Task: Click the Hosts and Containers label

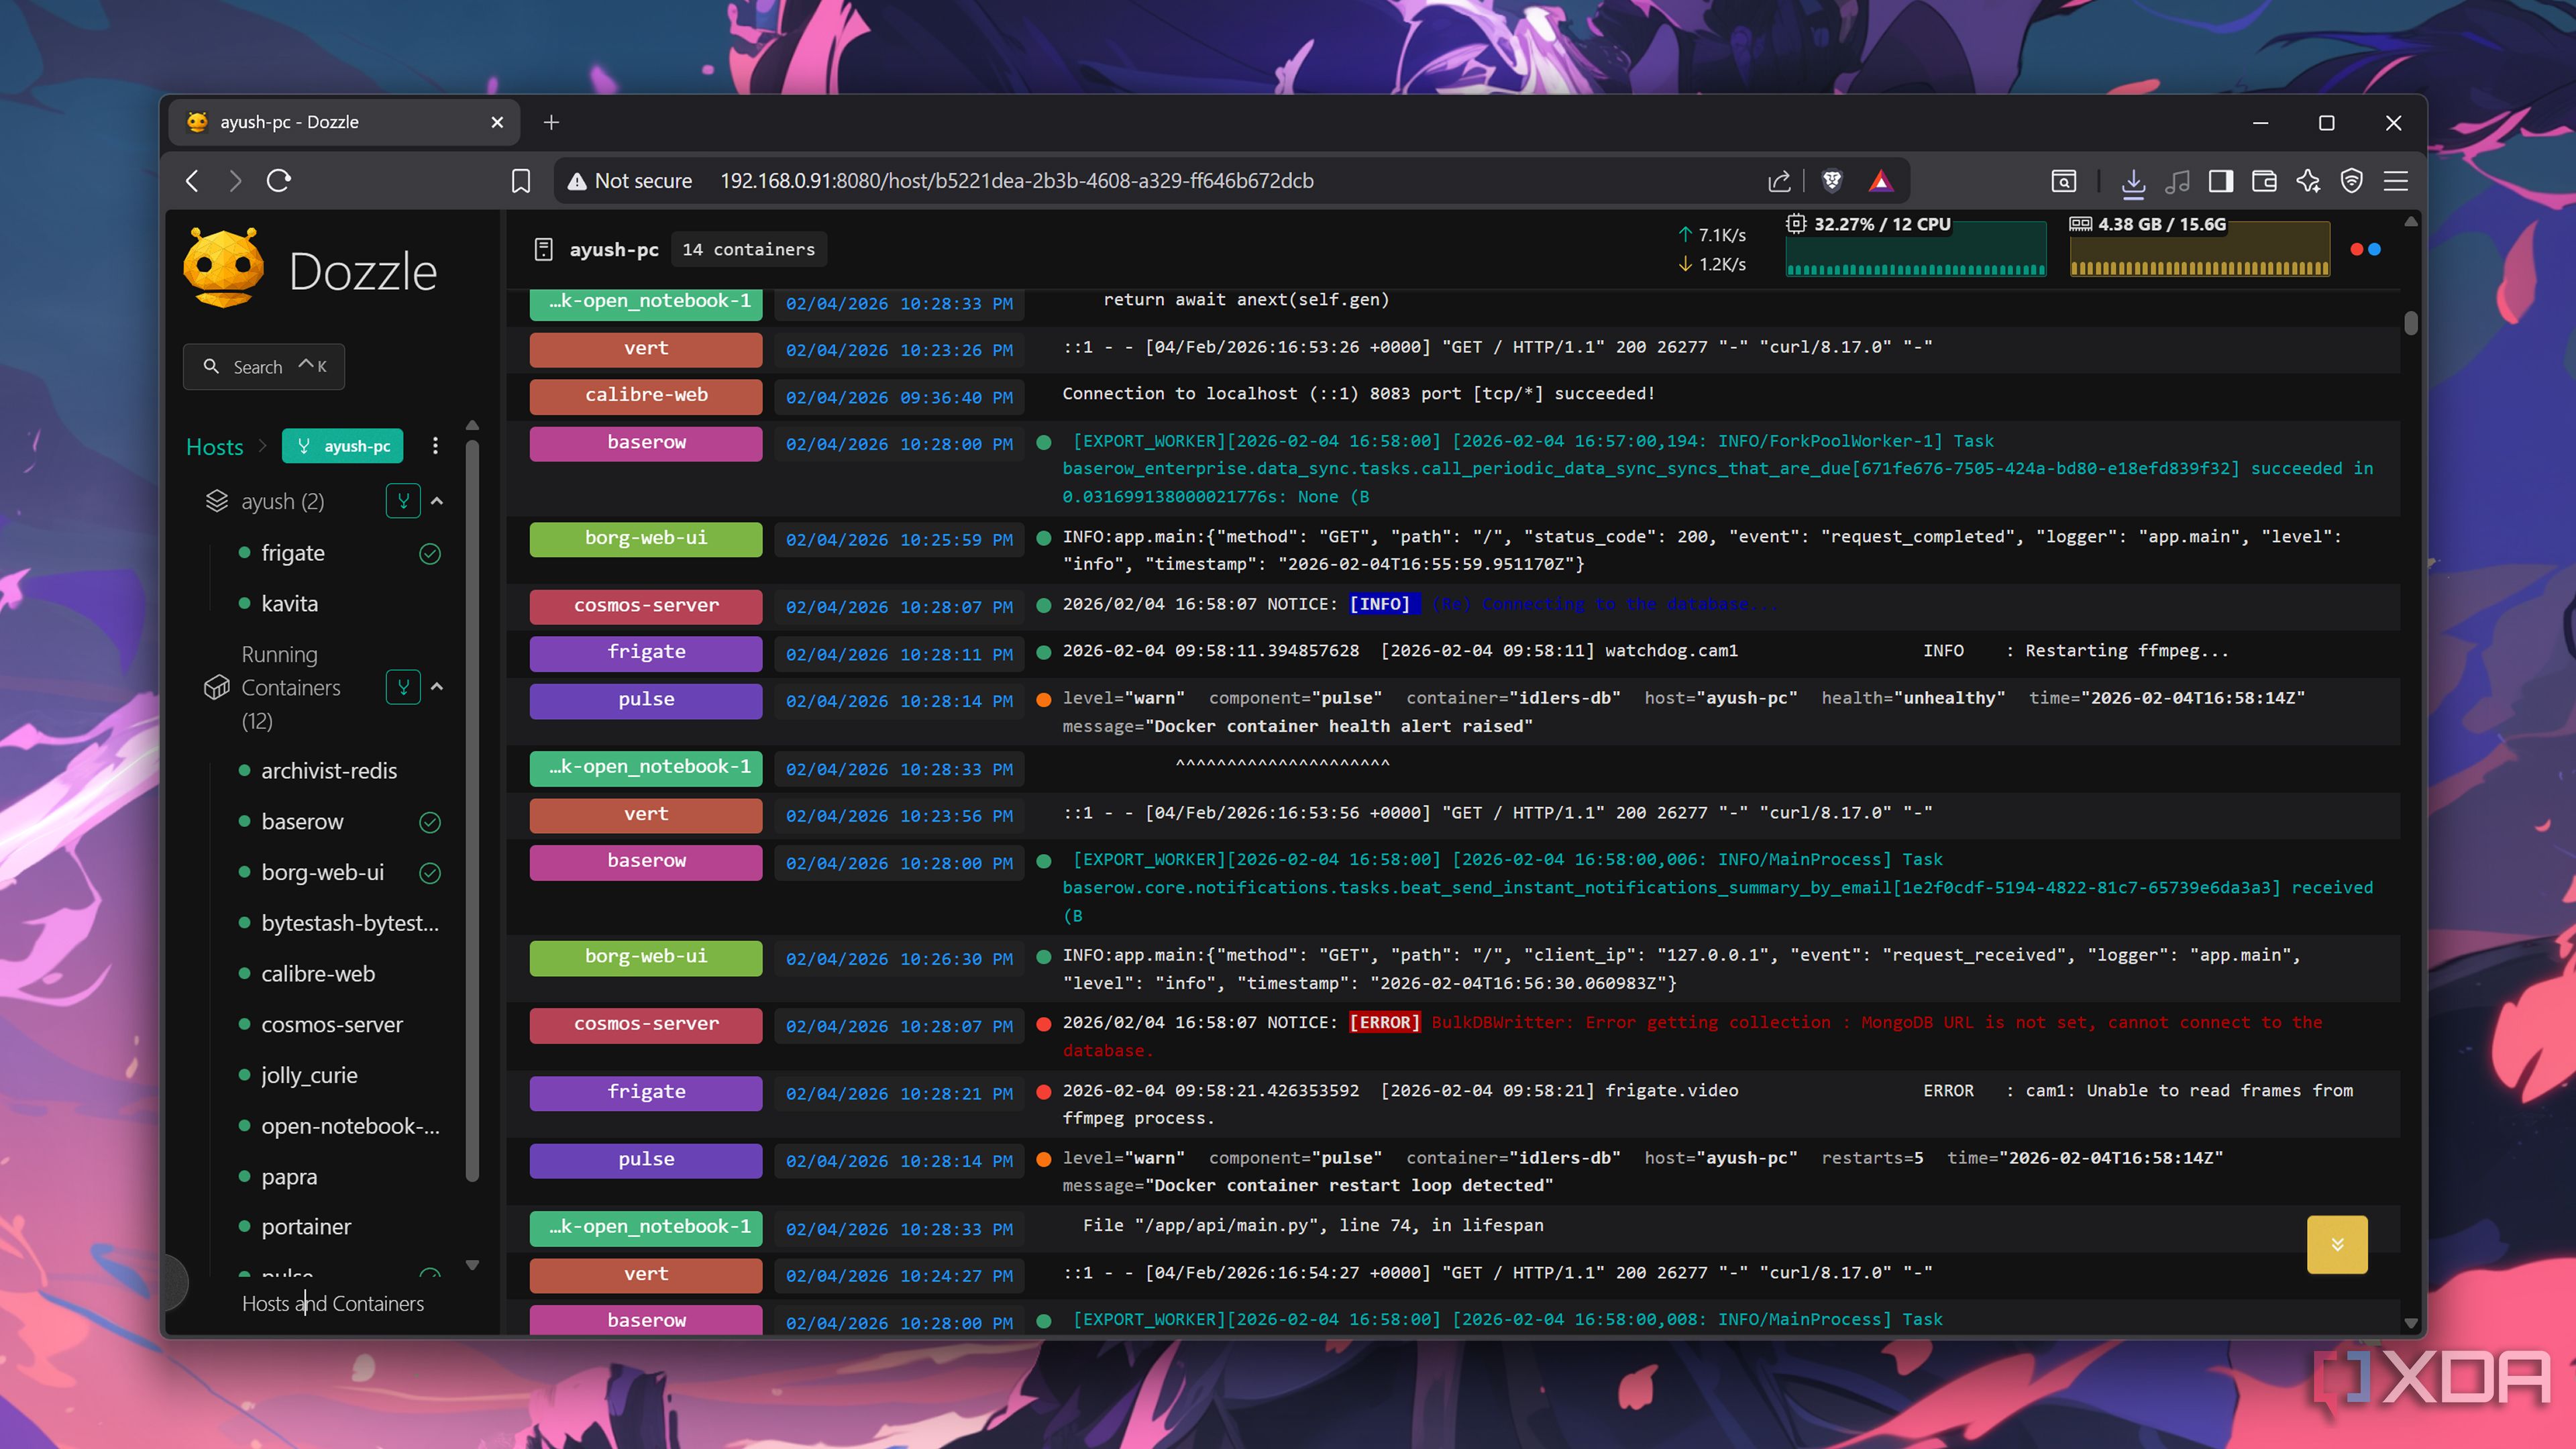Action: (x=333, y=1304)
